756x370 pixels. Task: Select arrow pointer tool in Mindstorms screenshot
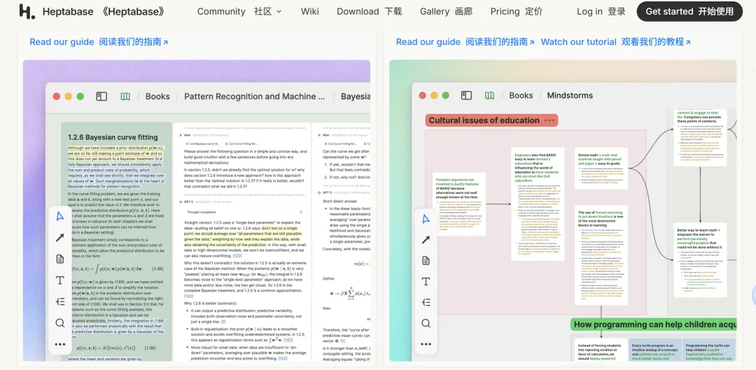426,219
